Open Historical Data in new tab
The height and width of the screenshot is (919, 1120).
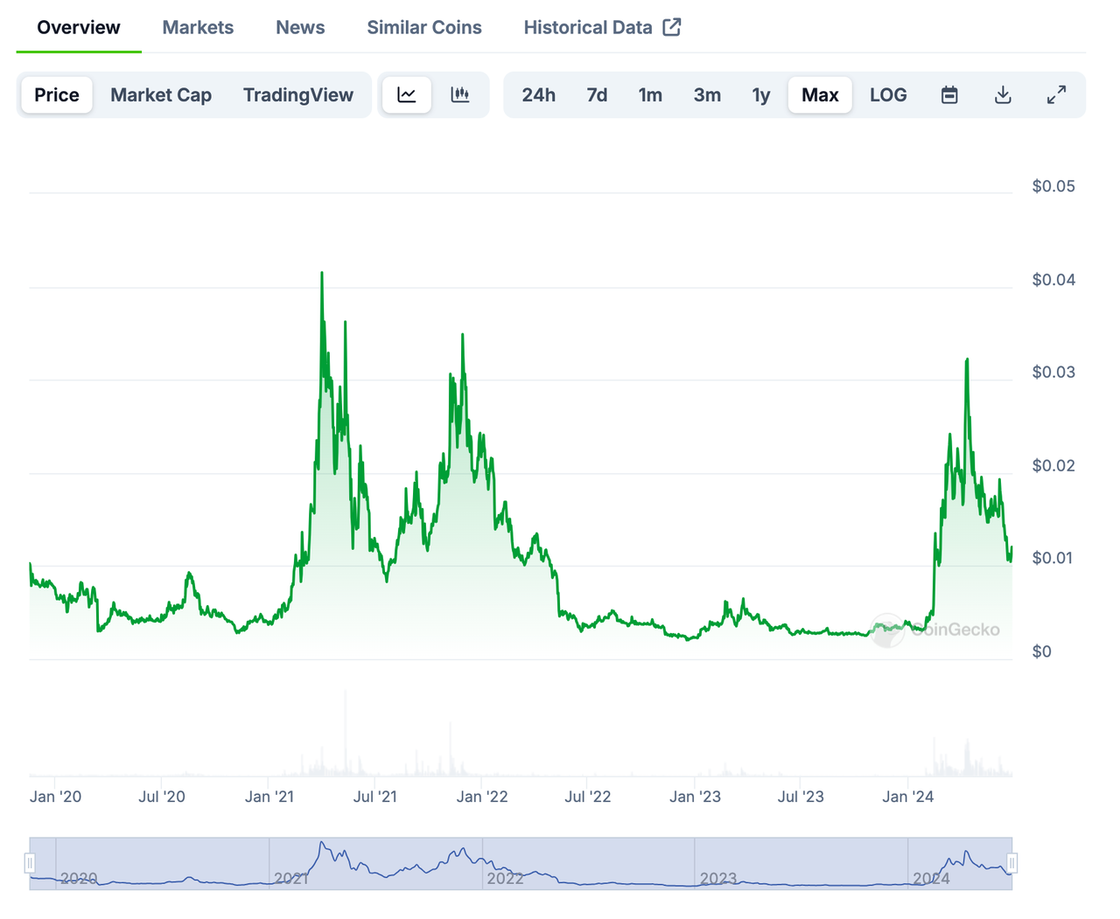tap(602, 27)
